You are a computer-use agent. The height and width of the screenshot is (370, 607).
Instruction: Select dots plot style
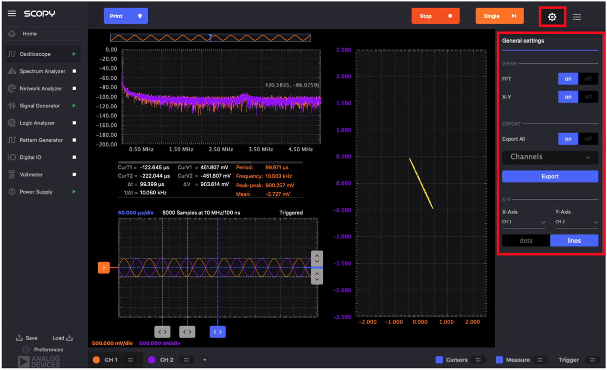tap(526, 241)
